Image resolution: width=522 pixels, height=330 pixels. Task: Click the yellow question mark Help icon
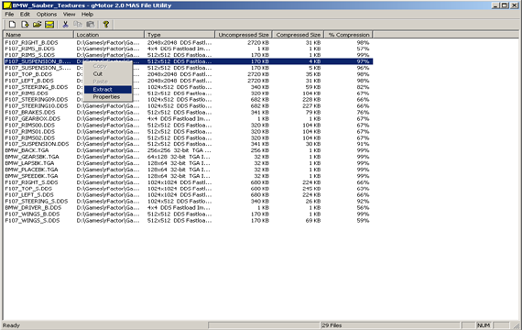click(x=106, y=25)
